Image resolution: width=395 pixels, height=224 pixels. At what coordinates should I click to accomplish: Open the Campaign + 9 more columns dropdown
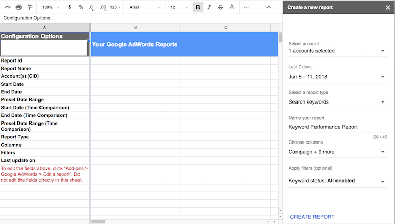[x=338, y=152]
